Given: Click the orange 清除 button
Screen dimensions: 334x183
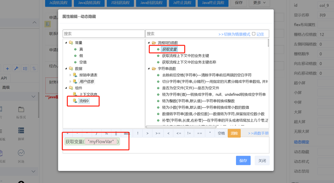Looking at the screenshot, I should [x=234, y=133].
